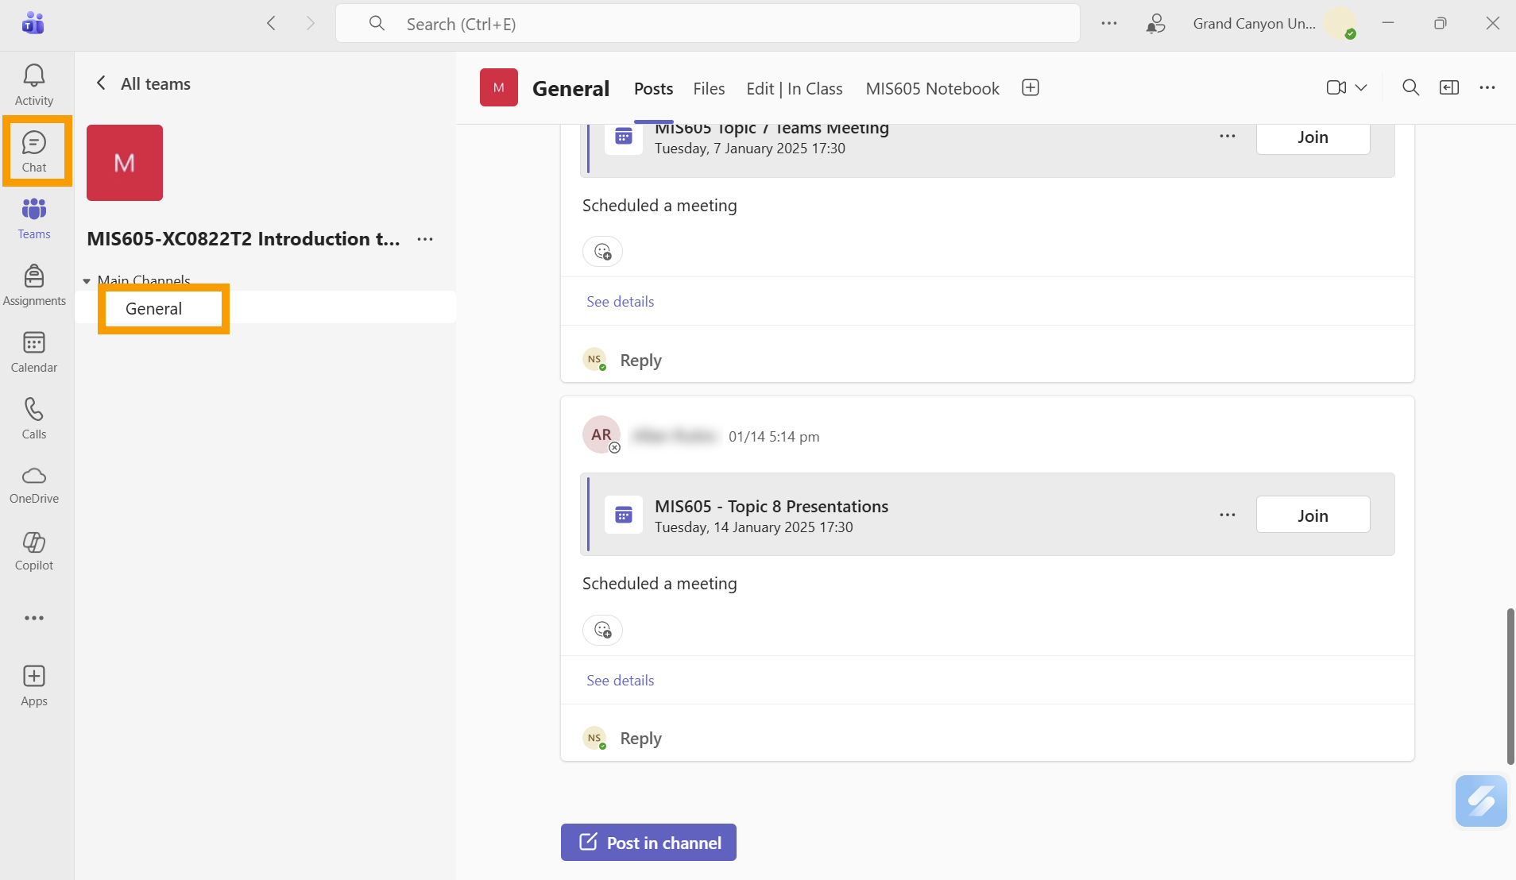This screenshot has height=880, width=1516.
Task: Switch to the Files tab
Action: pos(709,89)
